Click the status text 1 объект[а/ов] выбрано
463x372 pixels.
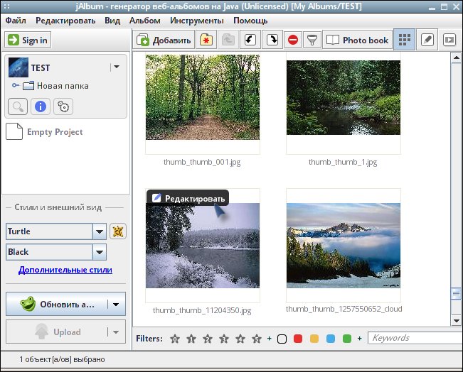tap(62, 359)
